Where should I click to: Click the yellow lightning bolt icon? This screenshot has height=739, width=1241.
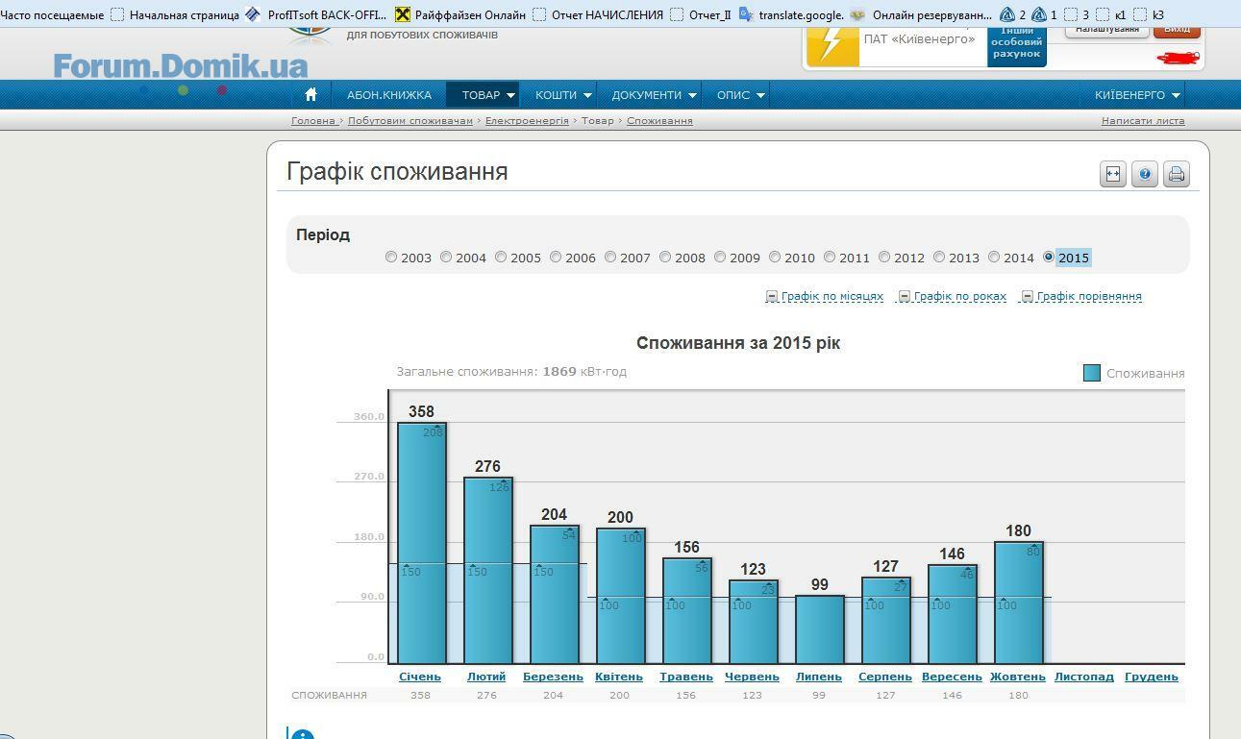[832, 44]
